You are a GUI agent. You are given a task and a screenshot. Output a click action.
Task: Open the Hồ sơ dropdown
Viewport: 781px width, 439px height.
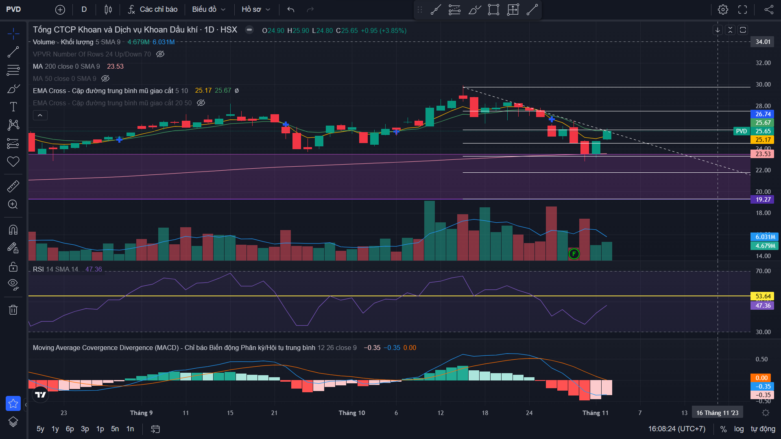255,9
